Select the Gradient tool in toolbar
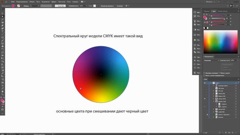This screenshot has height=135, width=240. (3, 70)
